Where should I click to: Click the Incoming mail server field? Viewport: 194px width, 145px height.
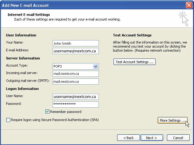click(x=76, y=74)
